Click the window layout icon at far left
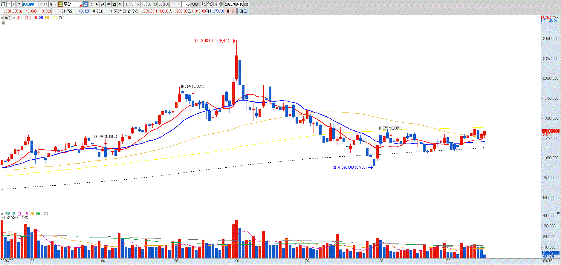This screenshot has width=561, height=265. (x=3, y=4)
